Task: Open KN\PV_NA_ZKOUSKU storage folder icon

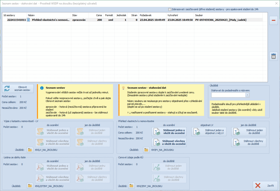Action: point(146,150)
